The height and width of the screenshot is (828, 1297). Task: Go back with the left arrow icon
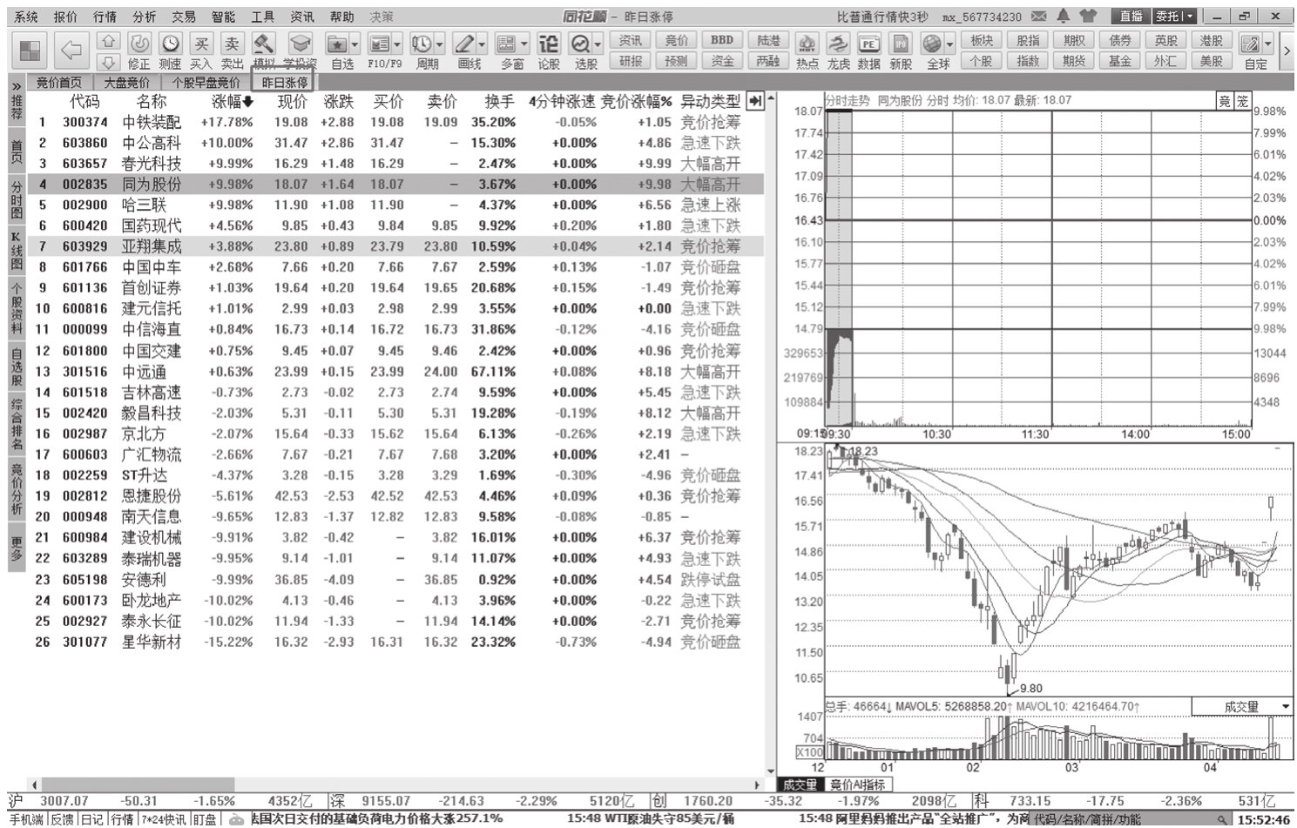point(71,50)
